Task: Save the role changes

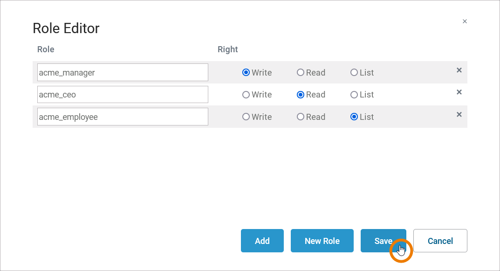Action: coord(383,241)
